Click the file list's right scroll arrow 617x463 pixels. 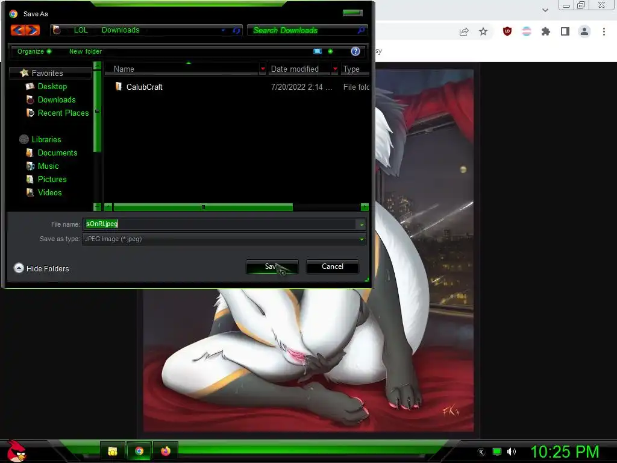(365, 207)
